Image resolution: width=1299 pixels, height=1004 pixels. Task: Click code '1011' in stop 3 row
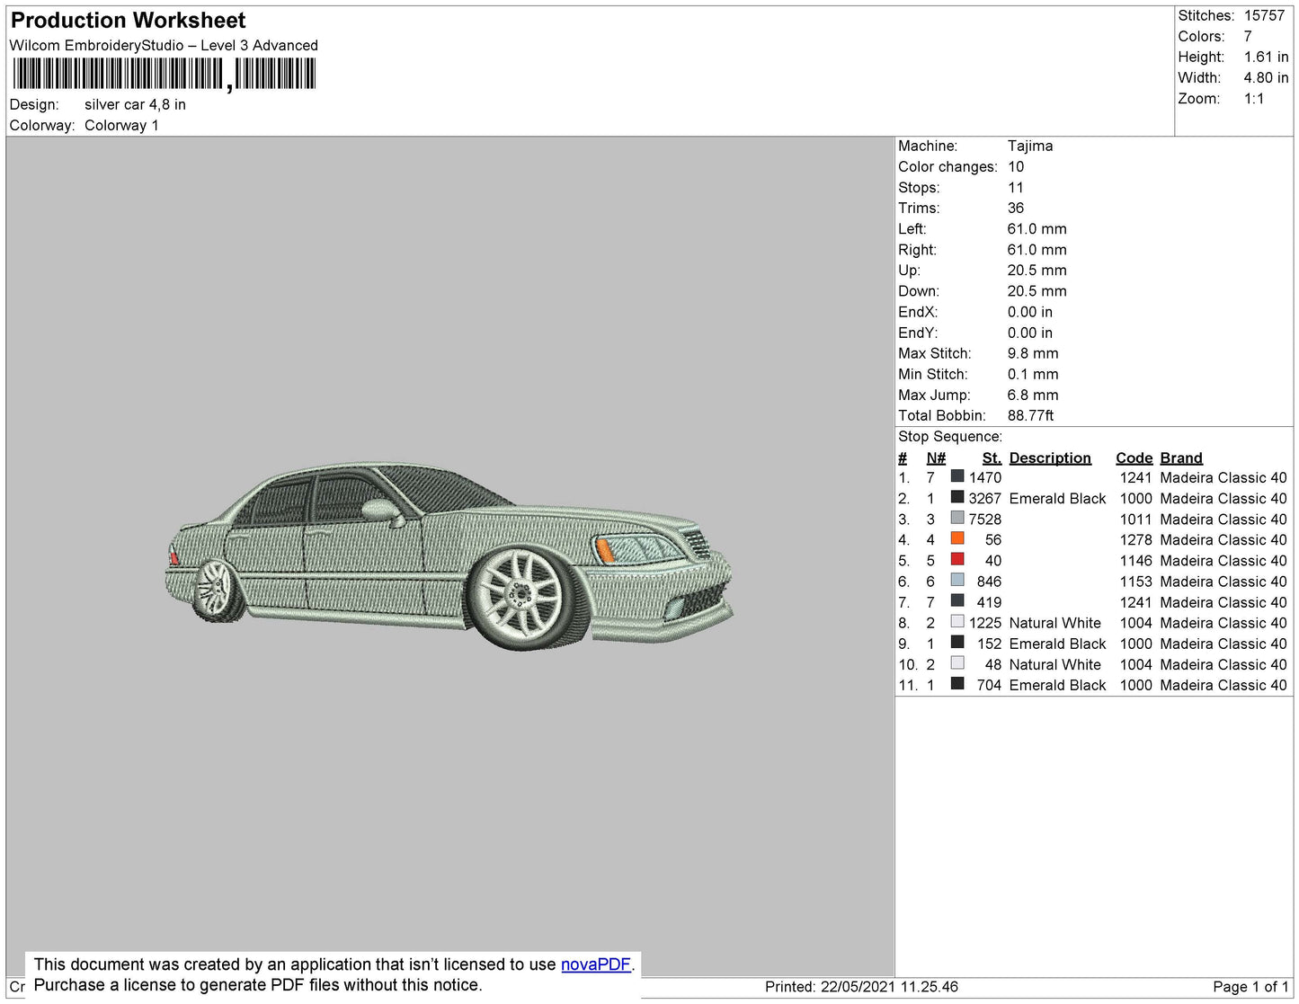click(1135, 519)
